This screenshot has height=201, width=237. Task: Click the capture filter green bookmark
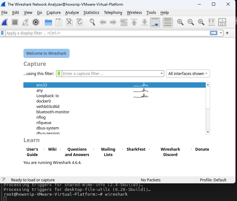(x=59, y=73)
